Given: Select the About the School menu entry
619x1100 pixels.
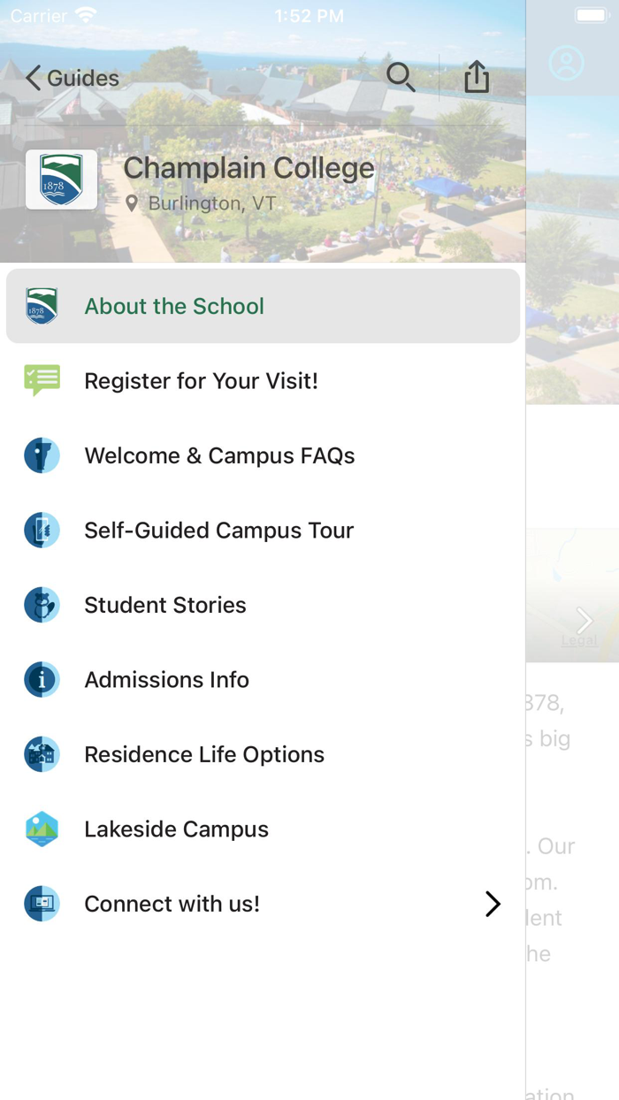Looking at the screenshot, I should click(x=174, y=305).
